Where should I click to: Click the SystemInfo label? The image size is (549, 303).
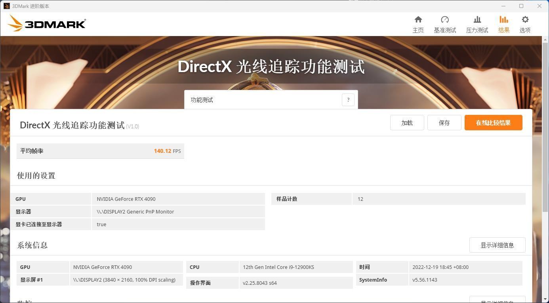click(373, 280)
